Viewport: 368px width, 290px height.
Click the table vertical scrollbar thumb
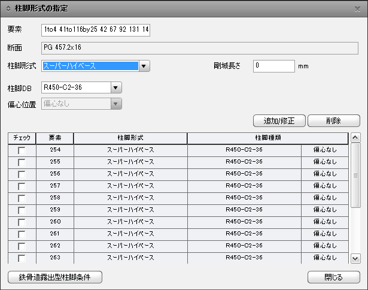(355, 176)
